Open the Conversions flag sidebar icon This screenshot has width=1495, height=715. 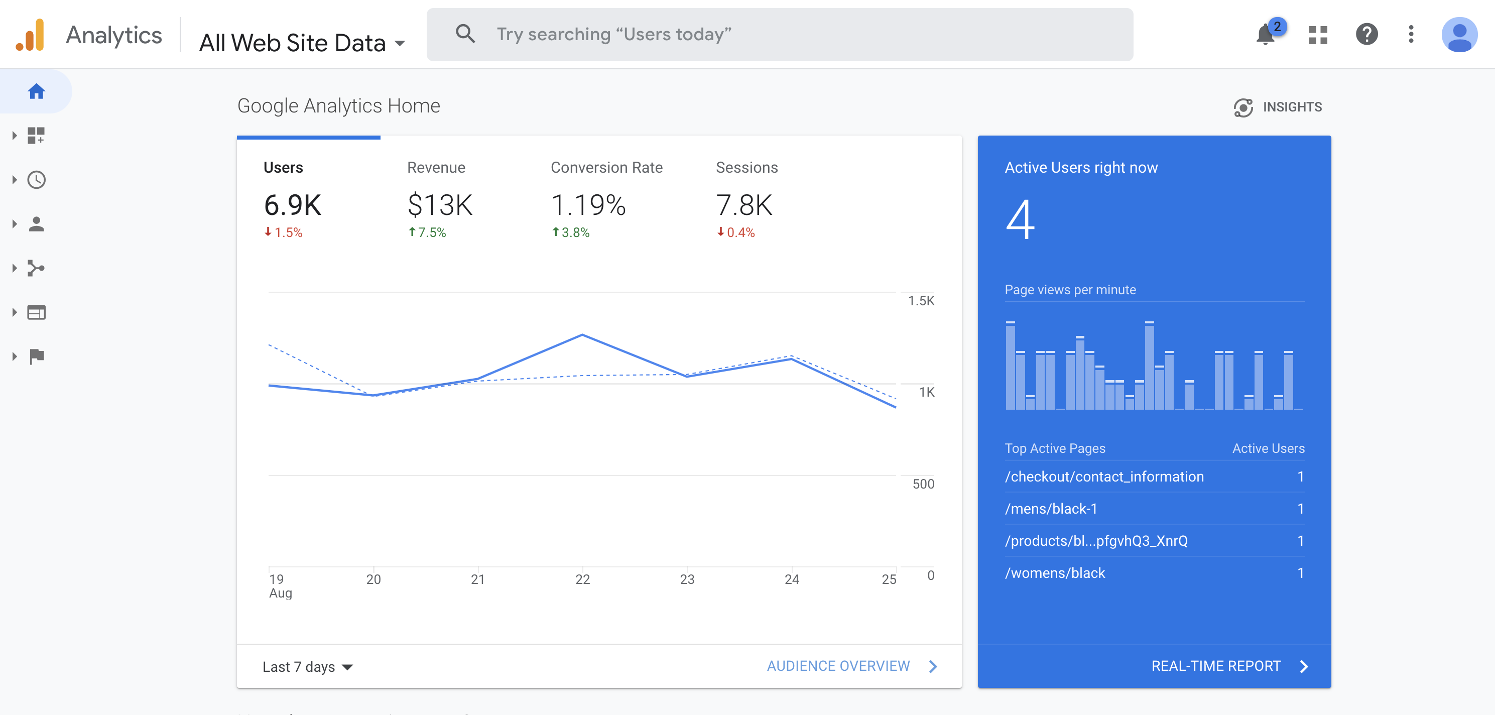click(37, 356)
